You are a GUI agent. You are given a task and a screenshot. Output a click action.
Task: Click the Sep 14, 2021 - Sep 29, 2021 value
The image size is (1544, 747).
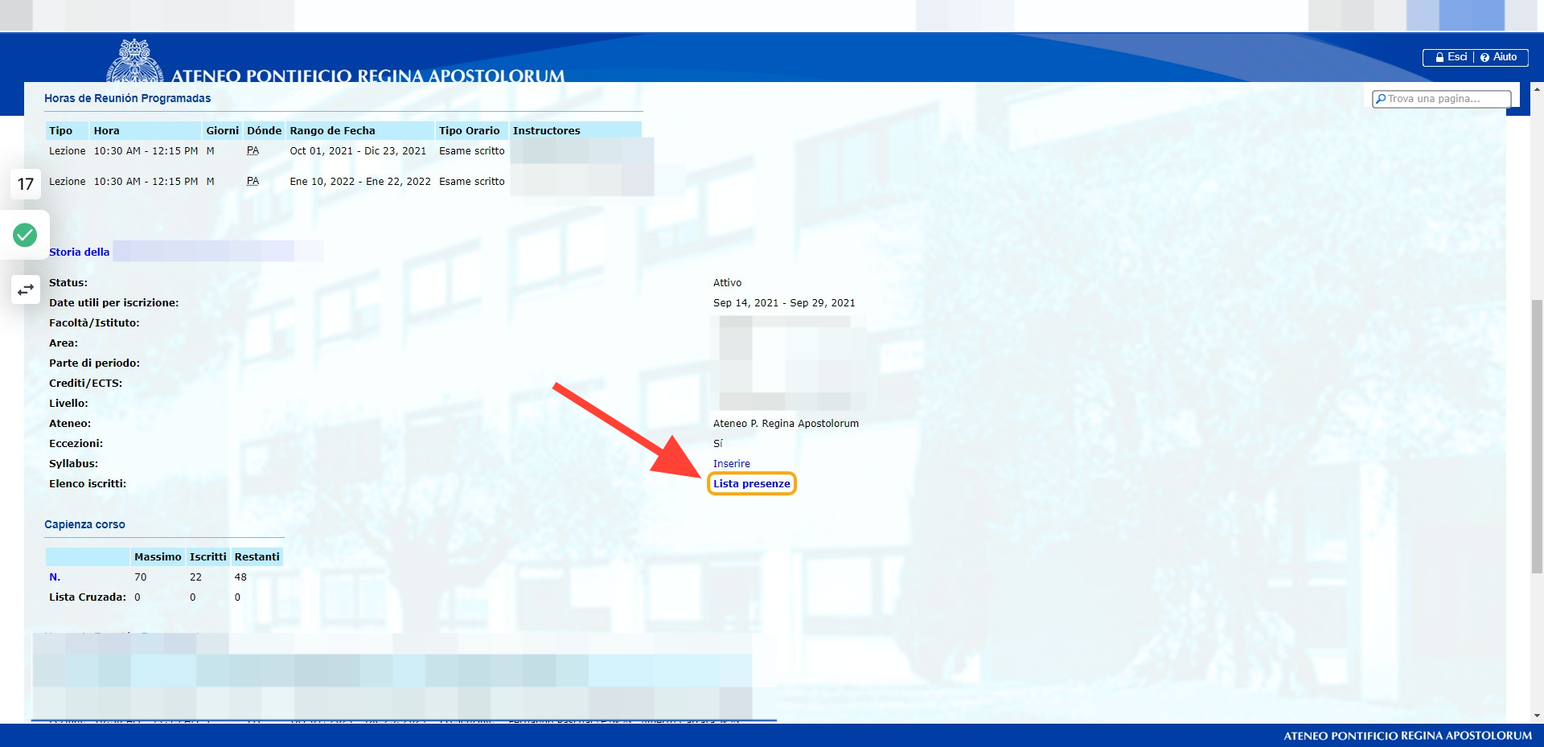pyautogui.click(x=784, y=303)
